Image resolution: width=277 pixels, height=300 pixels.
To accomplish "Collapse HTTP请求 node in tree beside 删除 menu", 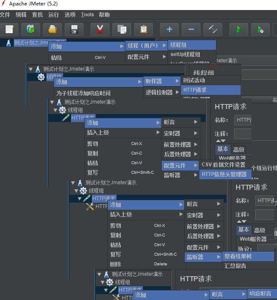I will 79,198.
